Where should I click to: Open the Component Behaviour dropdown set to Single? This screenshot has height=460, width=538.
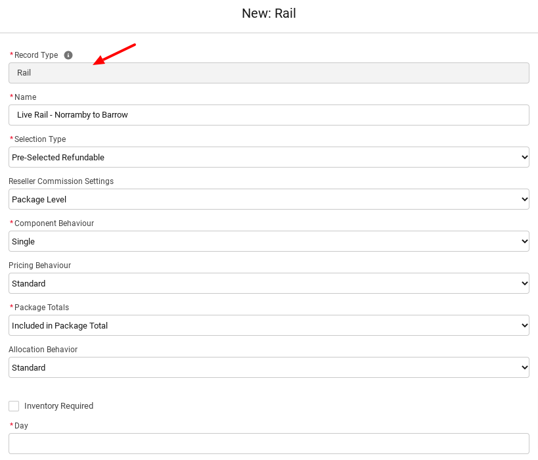coord(269,241)
